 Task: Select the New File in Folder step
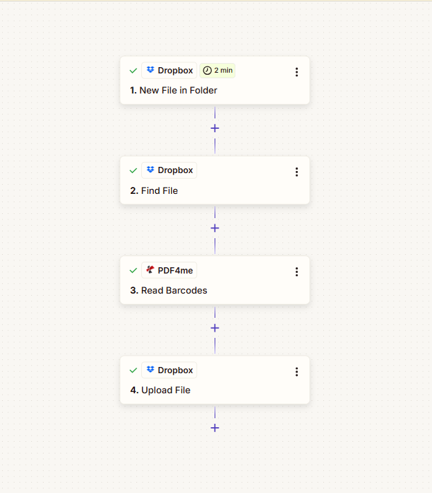179,91
